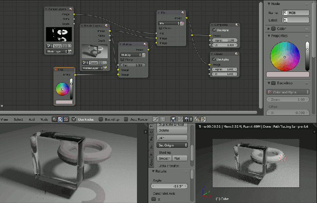Pin the node tree with the pin icon

coord(155,119)
